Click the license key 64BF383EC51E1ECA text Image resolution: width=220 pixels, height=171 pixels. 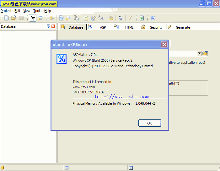[x=88, y=92]
